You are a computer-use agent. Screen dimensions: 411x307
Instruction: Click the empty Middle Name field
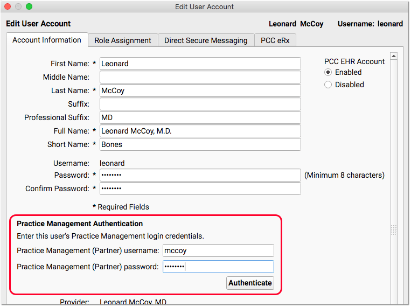pos(200,77)
